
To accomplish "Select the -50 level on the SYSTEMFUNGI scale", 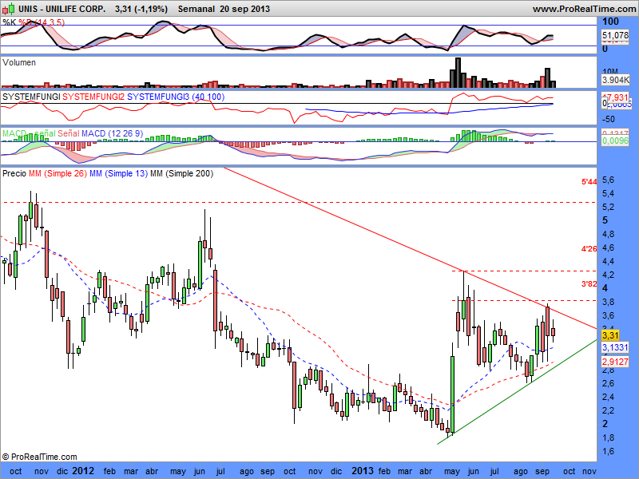I will (x=609, y=119).
